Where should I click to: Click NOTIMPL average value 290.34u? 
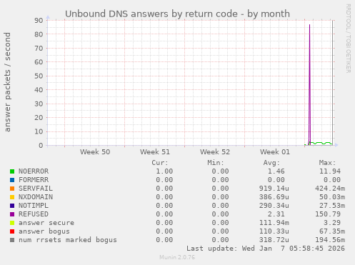point(274,206)
